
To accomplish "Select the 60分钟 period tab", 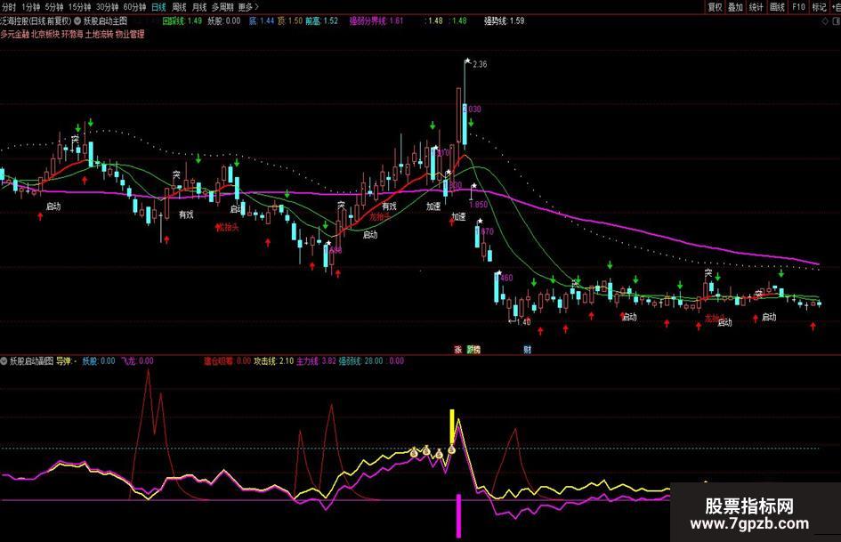I will click(134, 7).
